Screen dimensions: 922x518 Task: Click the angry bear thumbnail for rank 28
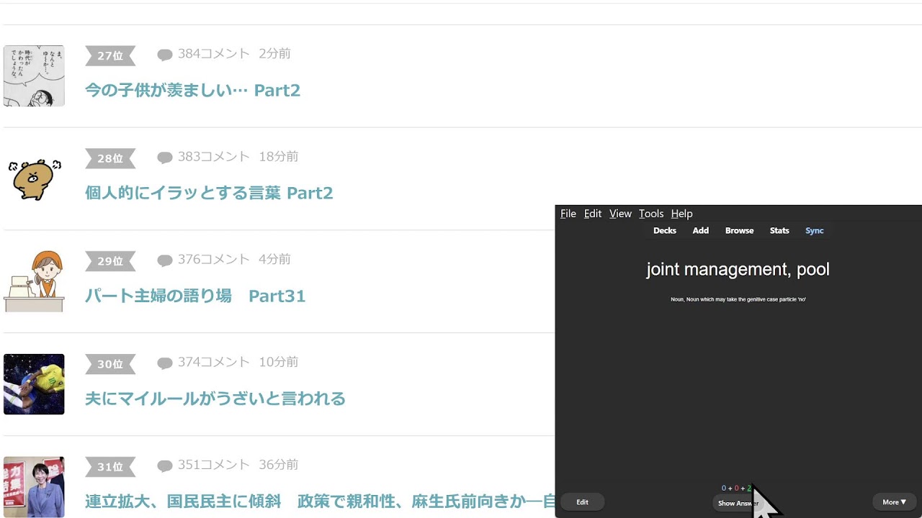coord(34,178)
